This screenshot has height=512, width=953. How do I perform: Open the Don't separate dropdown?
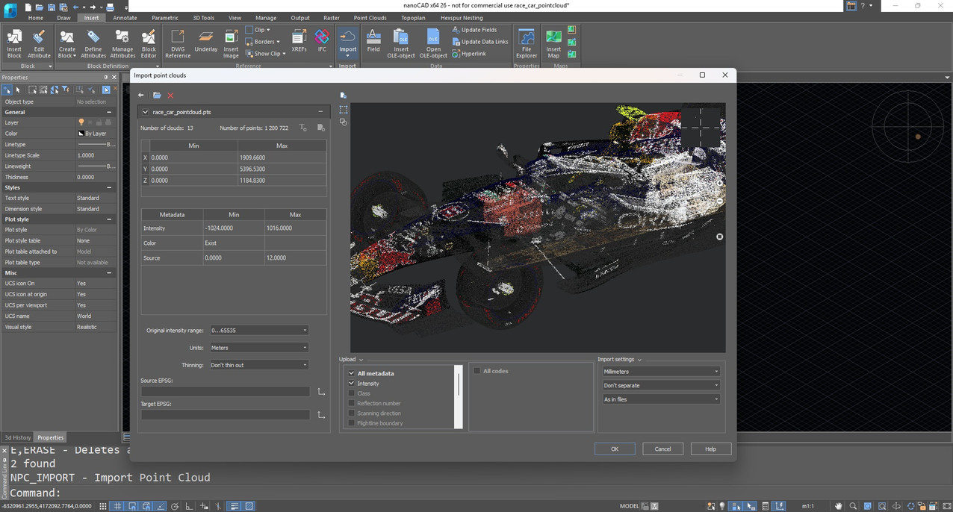point(661,385)
